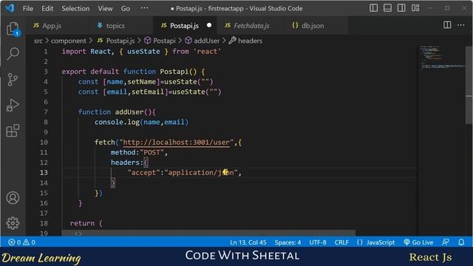
Task: Expand the hidden menu bar items ellipsis
Action: pos(144,8)
